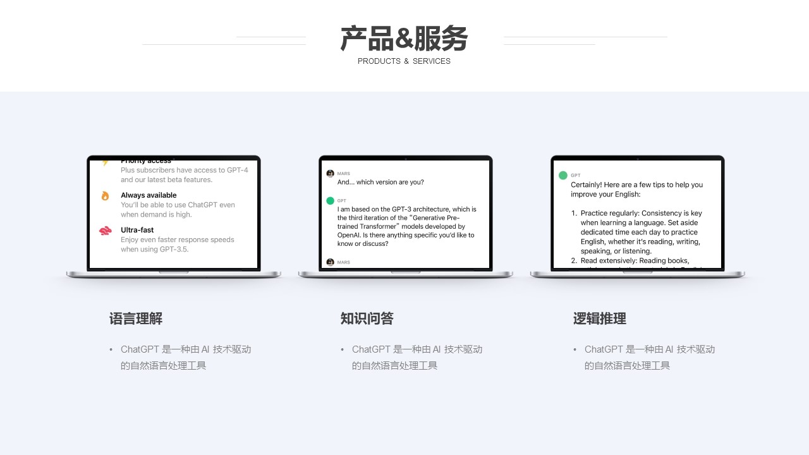
Task: Select the 语言理解 heading
Action: pyautogui.click(x=136, y=319)
